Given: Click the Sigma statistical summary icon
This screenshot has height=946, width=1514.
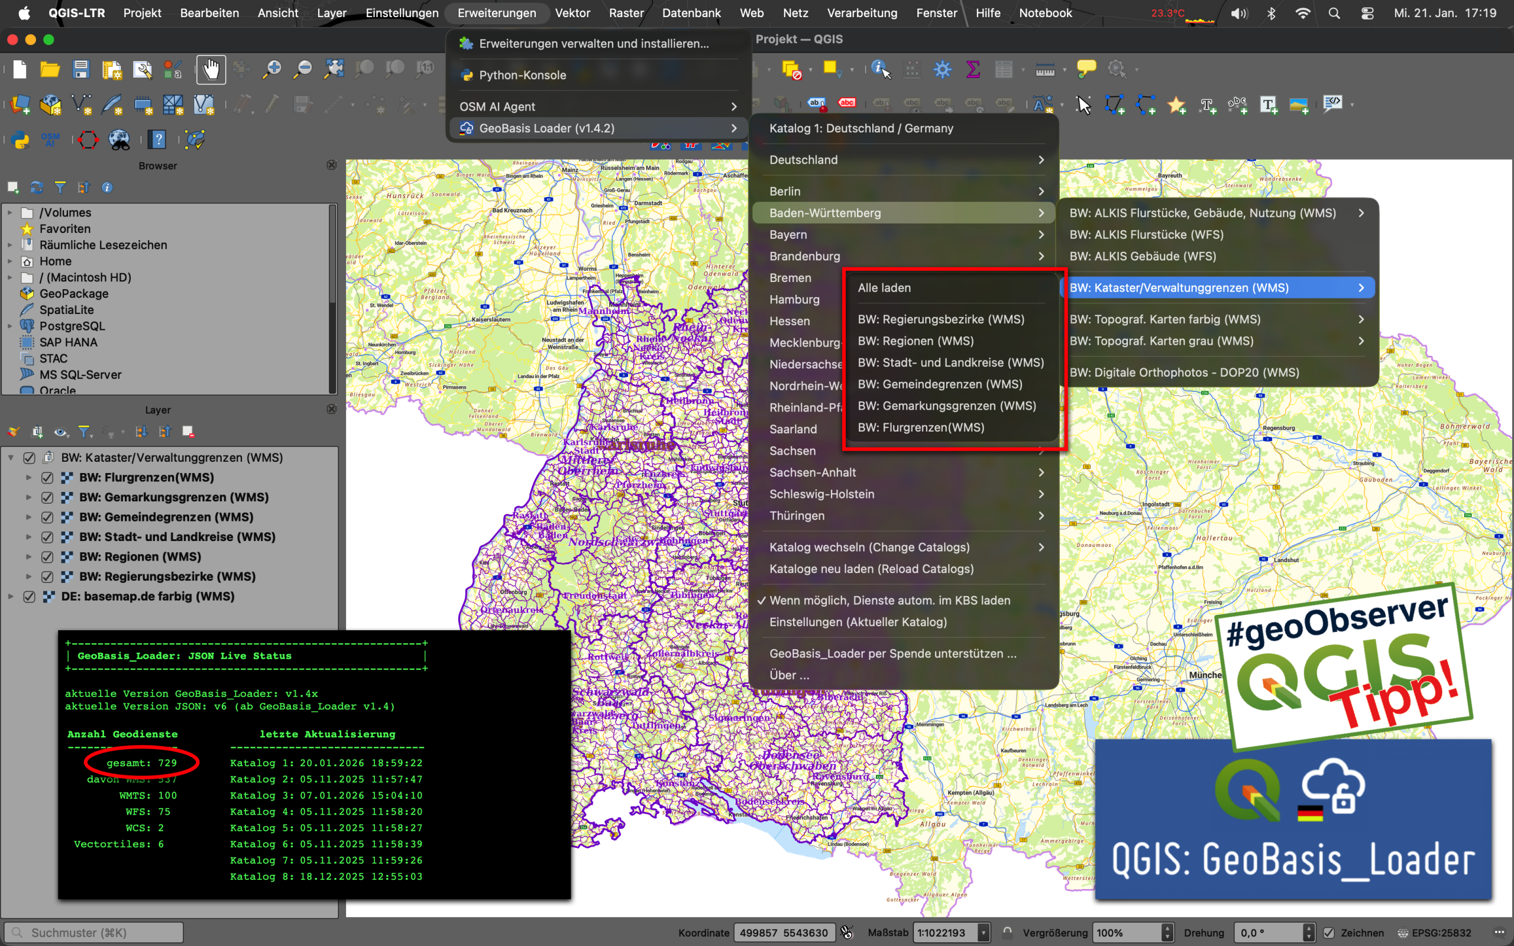Looking at the screenshot, I should point(972,69).
